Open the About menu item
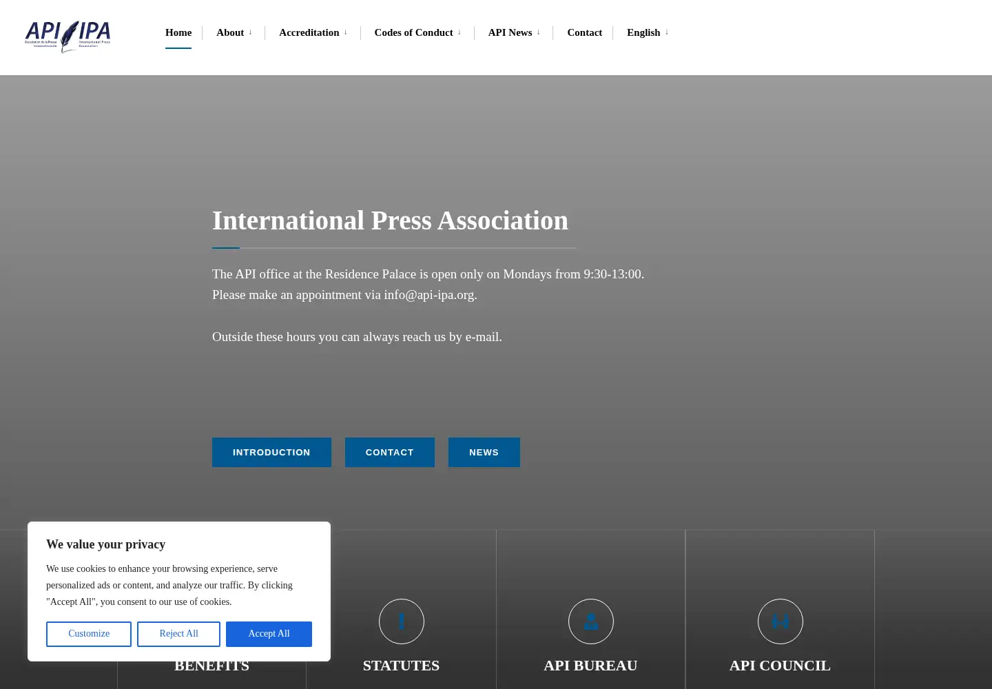992x689 pixels. (x=230, y=32)
